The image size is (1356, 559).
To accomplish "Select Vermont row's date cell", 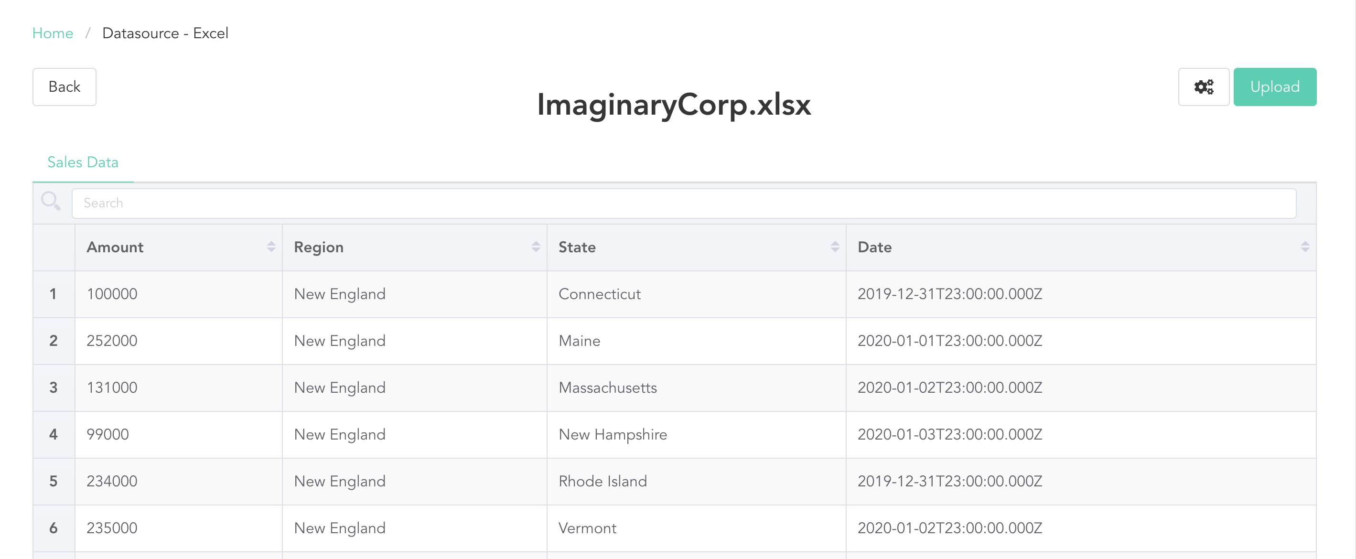I will 949,528.
